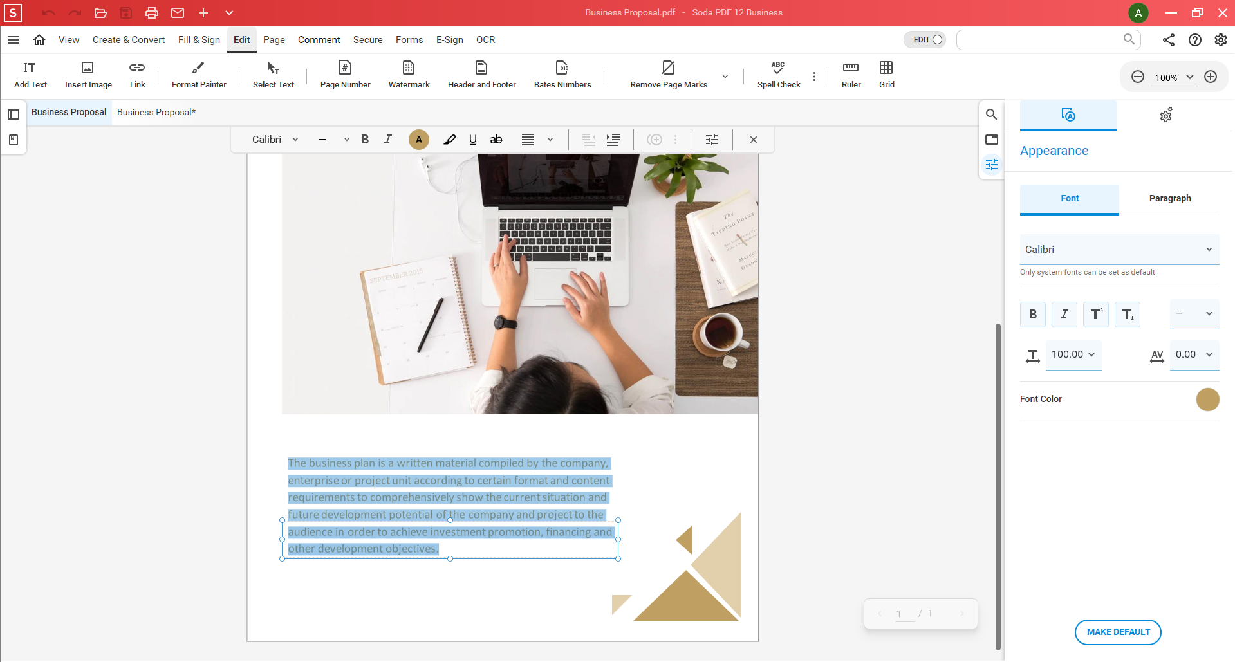Click the open folder icon

tap(100, 13)
